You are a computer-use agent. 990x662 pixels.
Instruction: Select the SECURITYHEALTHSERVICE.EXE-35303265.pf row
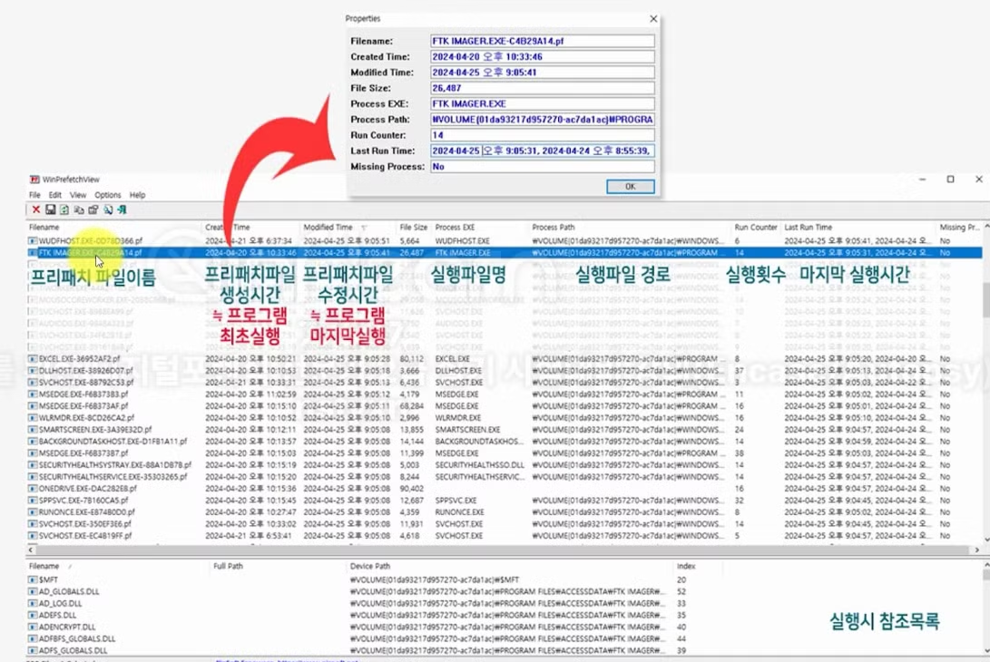504,477
